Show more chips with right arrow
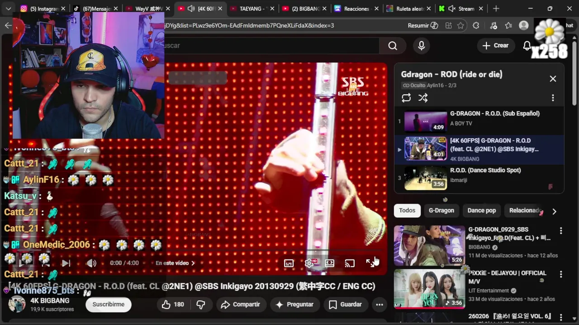The height and width of the screenshot is (325, 579). pos(554,211)
